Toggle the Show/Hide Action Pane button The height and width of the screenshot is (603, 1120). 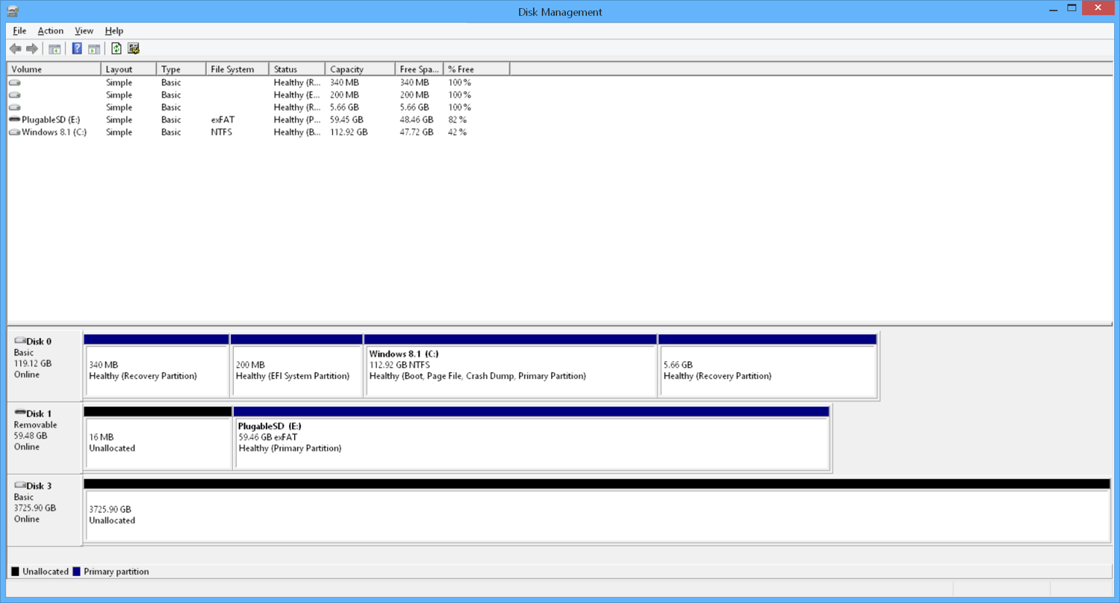[x=94, y=49]
